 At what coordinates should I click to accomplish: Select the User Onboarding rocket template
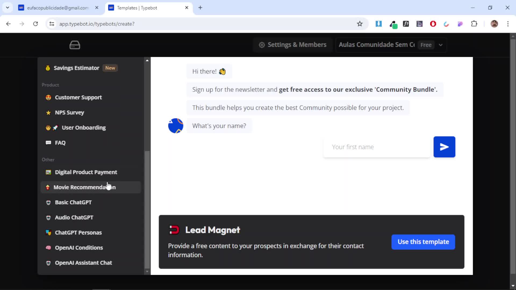(x=84, y=128)
